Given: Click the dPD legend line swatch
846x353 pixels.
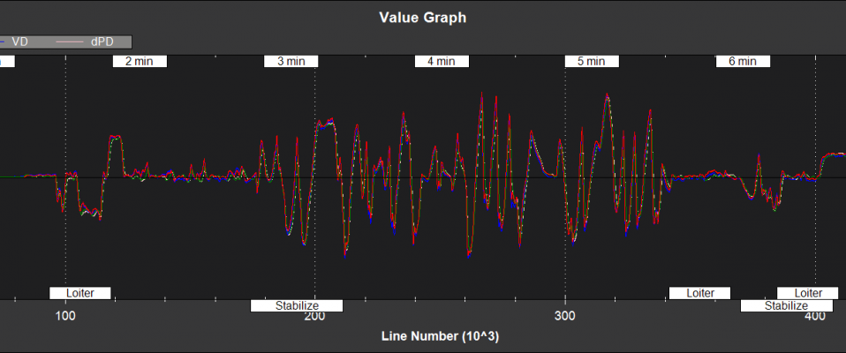Looking at the screenshot, I should (x=69, y=41).
